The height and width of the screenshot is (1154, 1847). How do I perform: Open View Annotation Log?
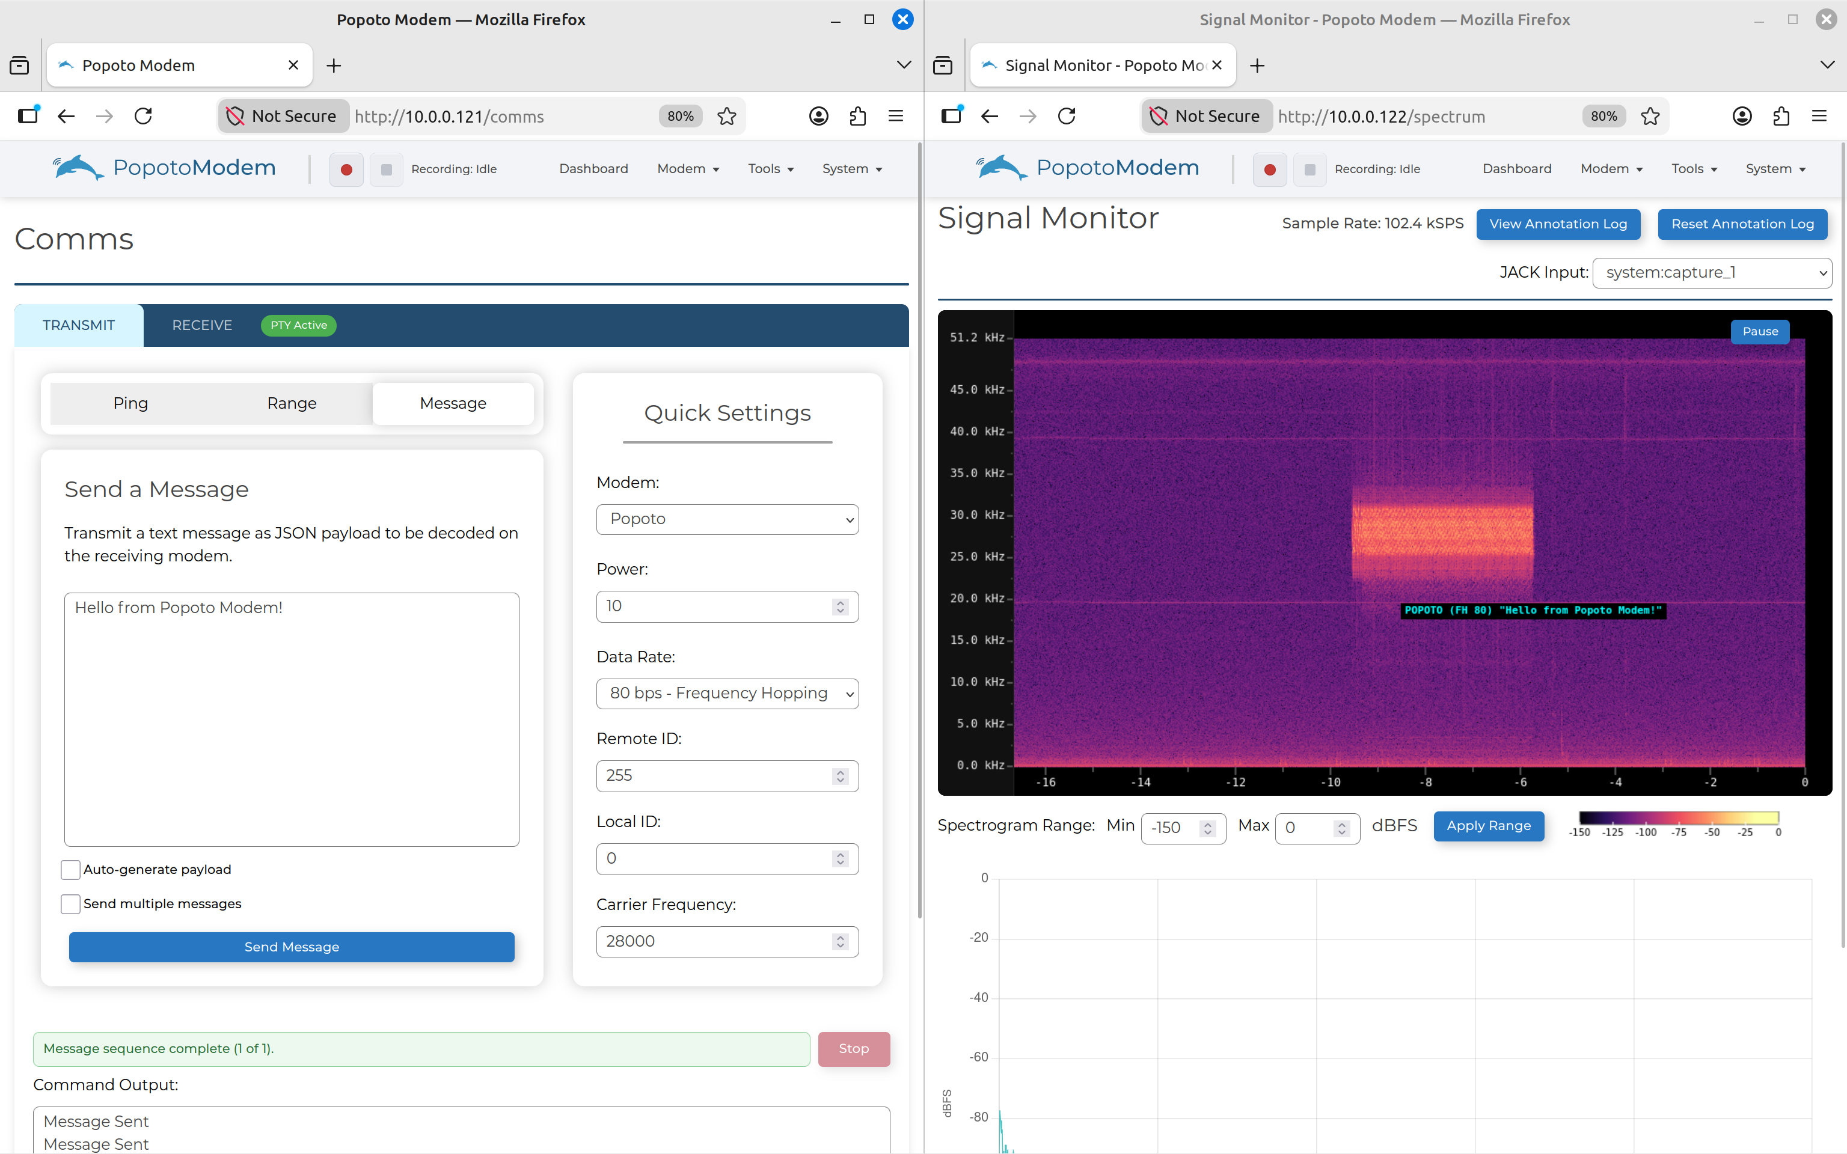tap(1558, 224)
